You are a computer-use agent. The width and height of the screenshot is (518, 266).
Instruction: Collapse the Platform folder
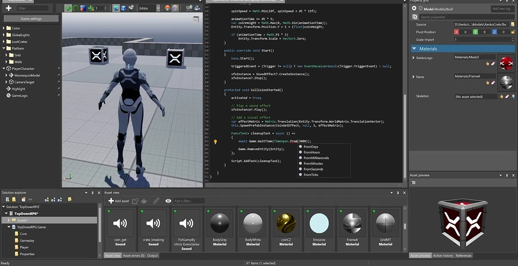[4, 48]
